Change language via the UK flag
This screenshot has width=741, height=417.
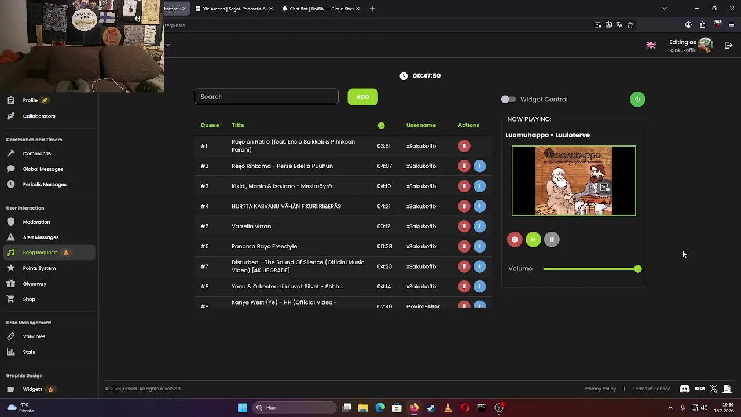(x=651, y=45)
